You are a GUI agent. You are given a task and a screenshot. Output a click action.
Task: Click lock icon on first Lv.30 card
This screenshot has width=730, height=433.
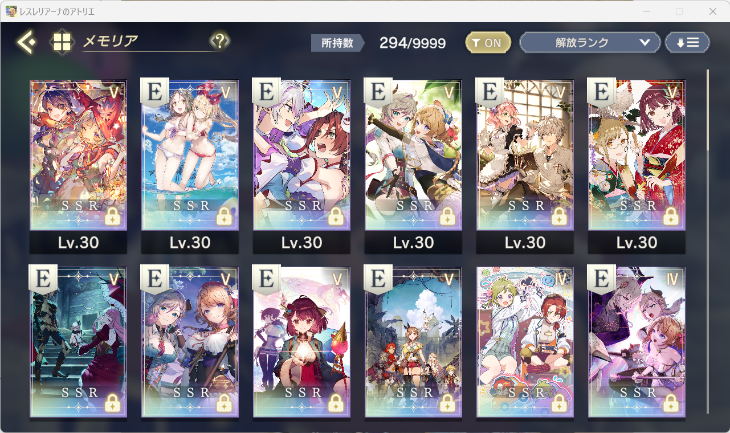pyautogui.click(x=113, y=216)
